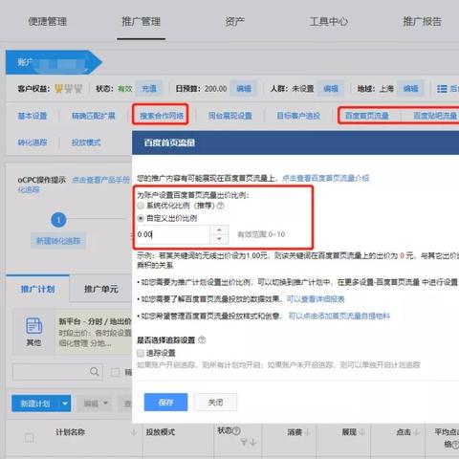Sort by 展现 column arrow
The image size is (459, 459).
[362, 432]
